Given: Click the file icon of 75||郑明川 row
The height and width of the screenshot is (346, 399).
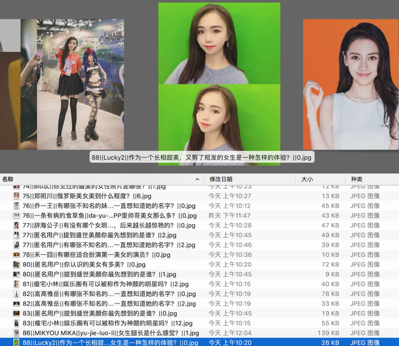Looking at the screenshot, I should point(16,196).
